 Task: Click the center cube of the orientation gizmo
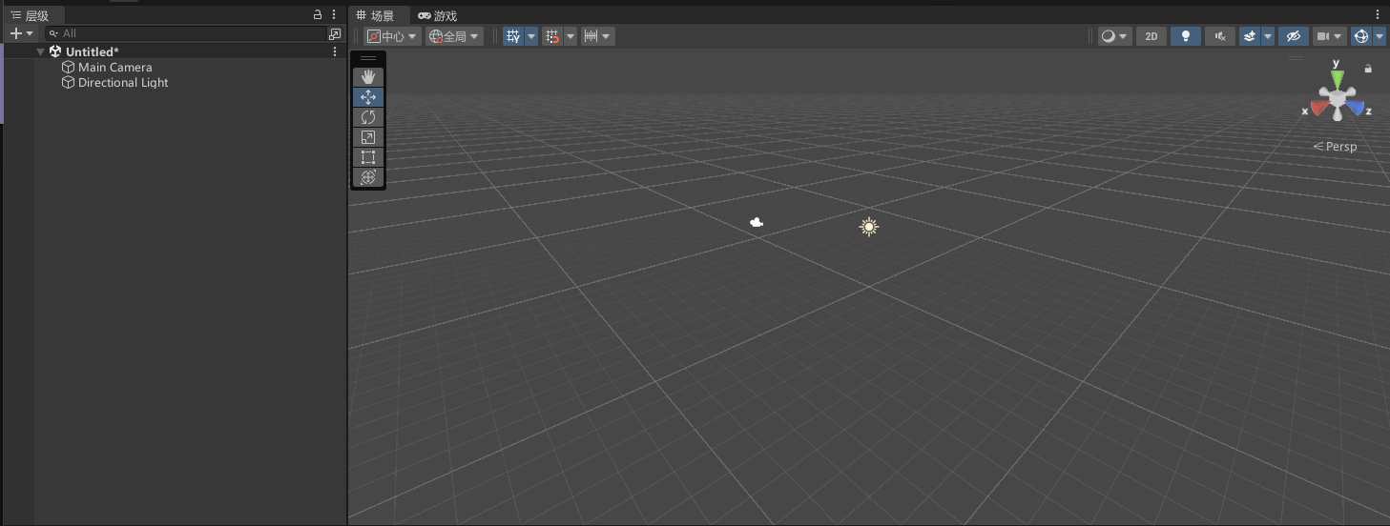[1338, 98]
